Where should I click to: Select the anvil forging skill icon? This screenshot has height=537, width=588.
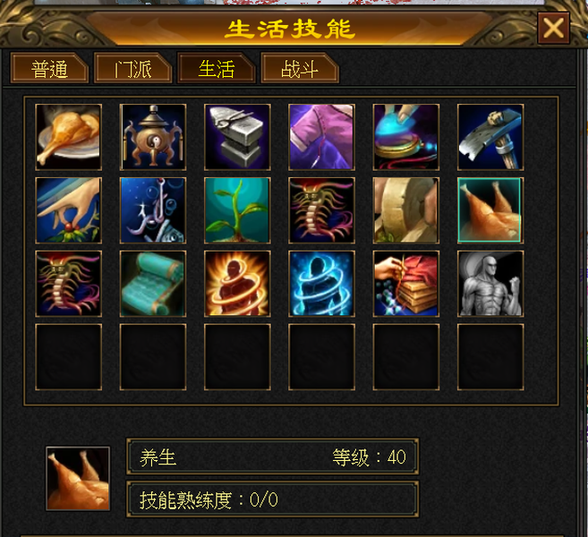[x=237, y=137]
